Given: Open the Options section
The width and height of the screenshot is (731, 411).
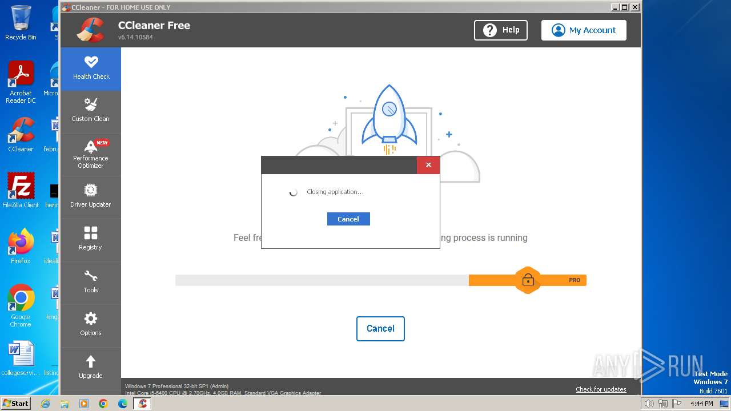Looking at the screenshot, I should click(91, 325).
